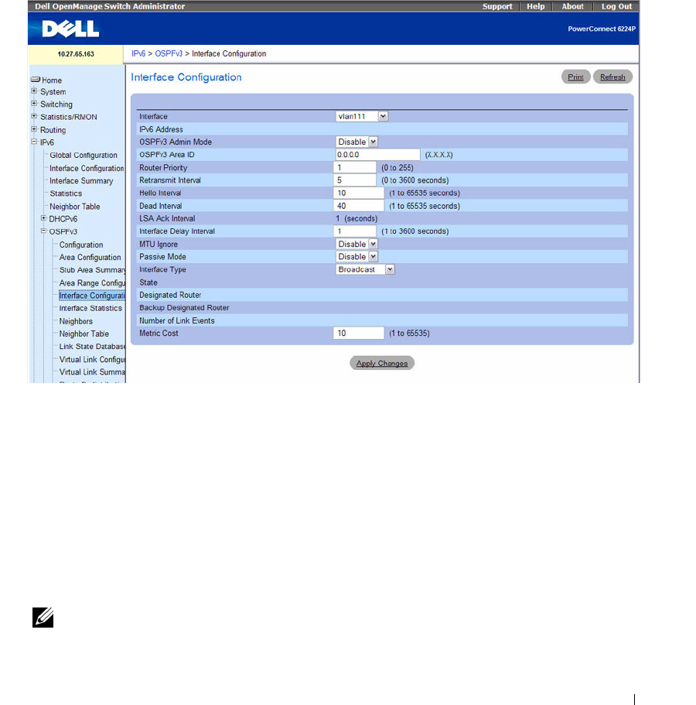Click the Number of Link Events label
The image size is (696, 705).
tap(177, 320)
